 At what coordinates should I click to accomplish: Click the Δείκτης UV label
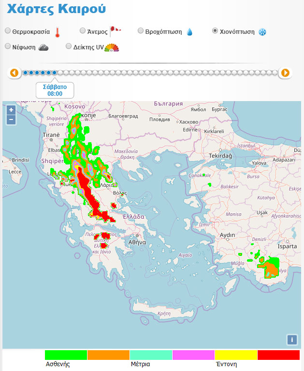click(88, 47)
